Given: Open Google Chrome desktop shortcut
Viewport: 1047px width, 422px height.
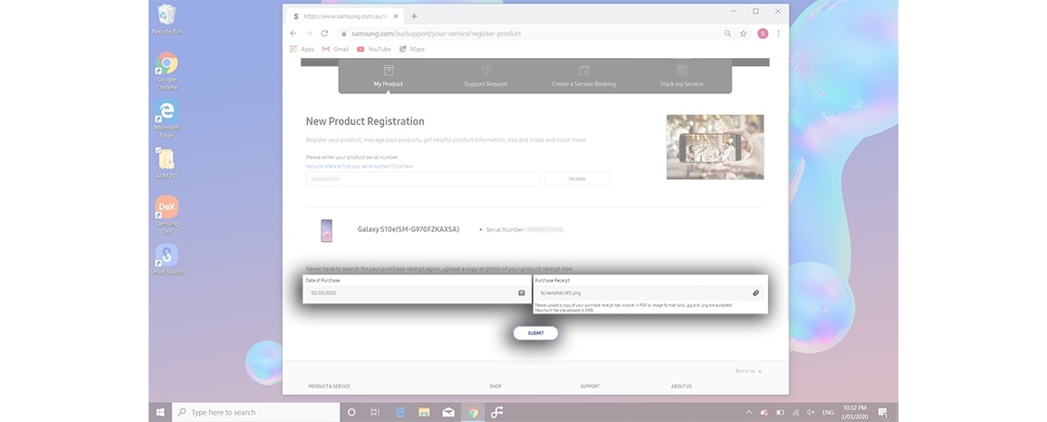Looking at the screenshot, I should click(167, 71).
